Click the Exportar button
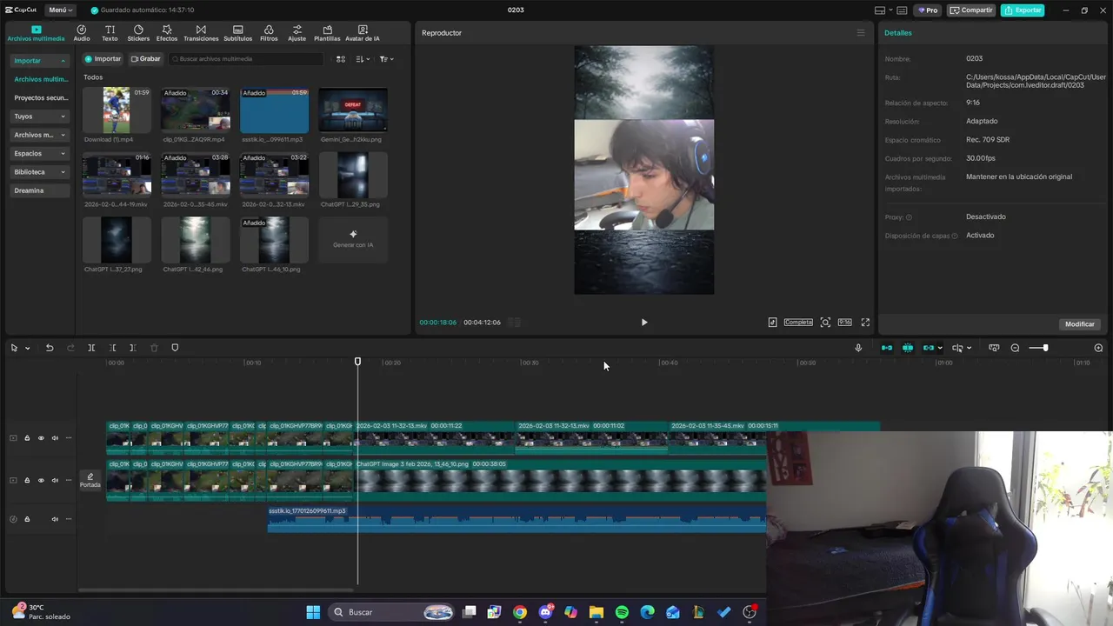 point(1023,10)
